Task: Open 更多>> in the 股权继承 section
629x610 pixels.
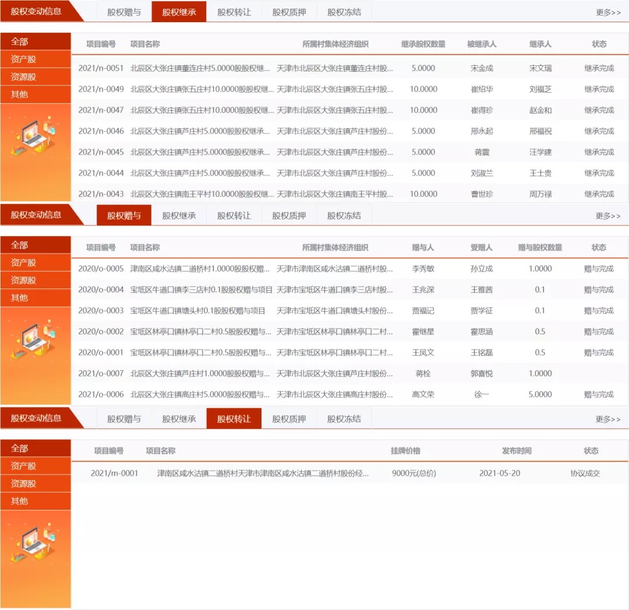Action: click(x=608, y=12)
